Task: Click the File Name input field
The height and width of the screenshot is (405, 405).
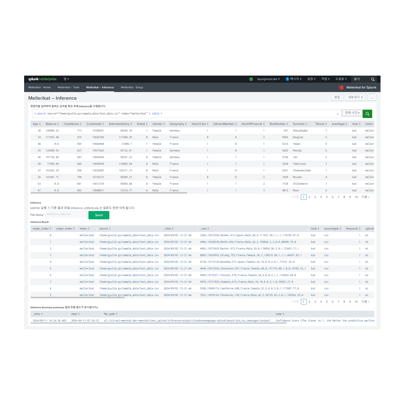Action: coord(66,215)
